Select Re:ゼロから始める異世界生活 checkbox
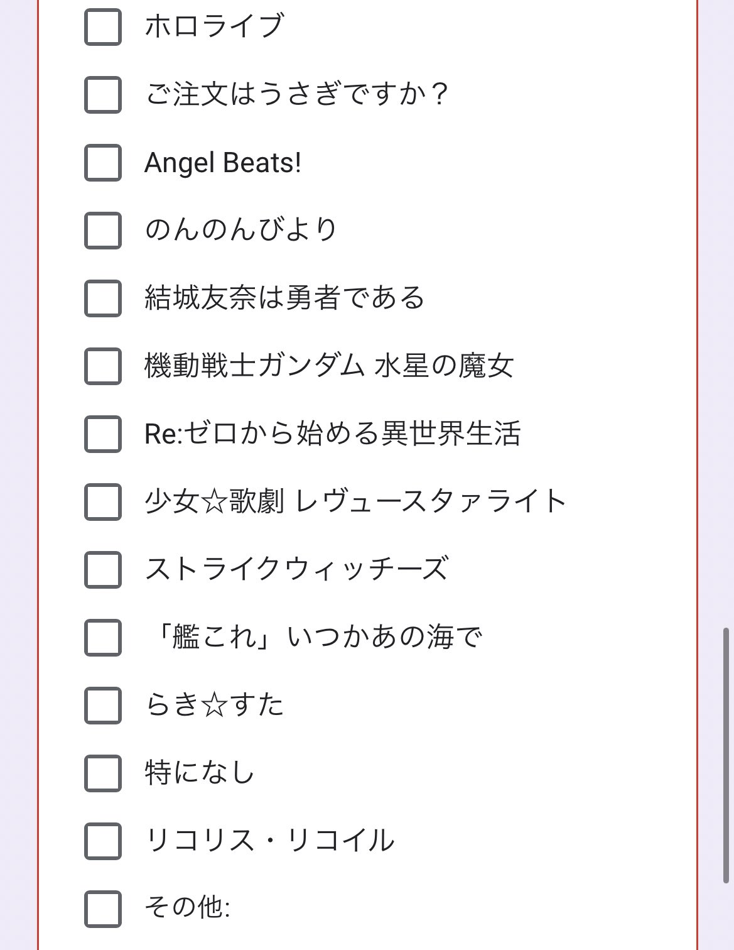The width and height of the screenshot is (734, 950). tap(103, 434)
